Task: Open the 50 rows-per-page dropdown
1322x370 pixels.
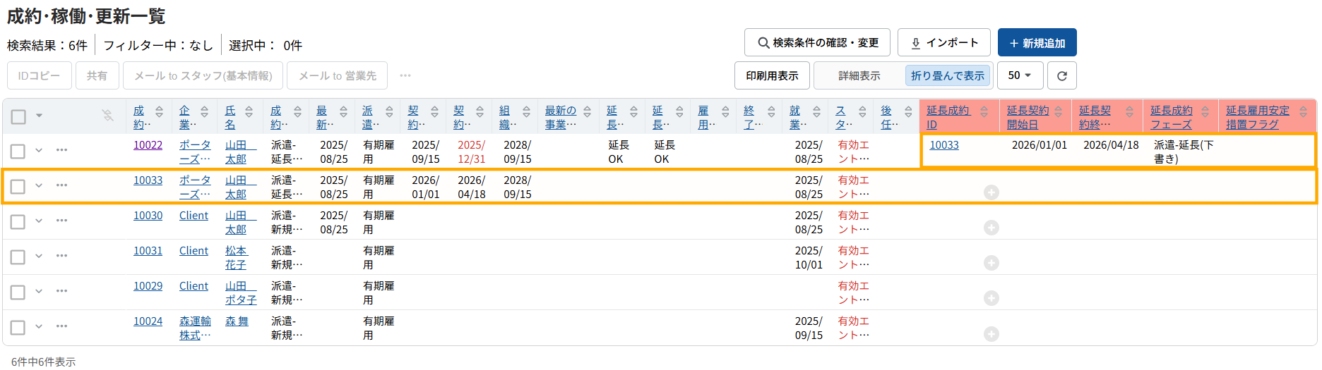Action: pos(1020,76)
